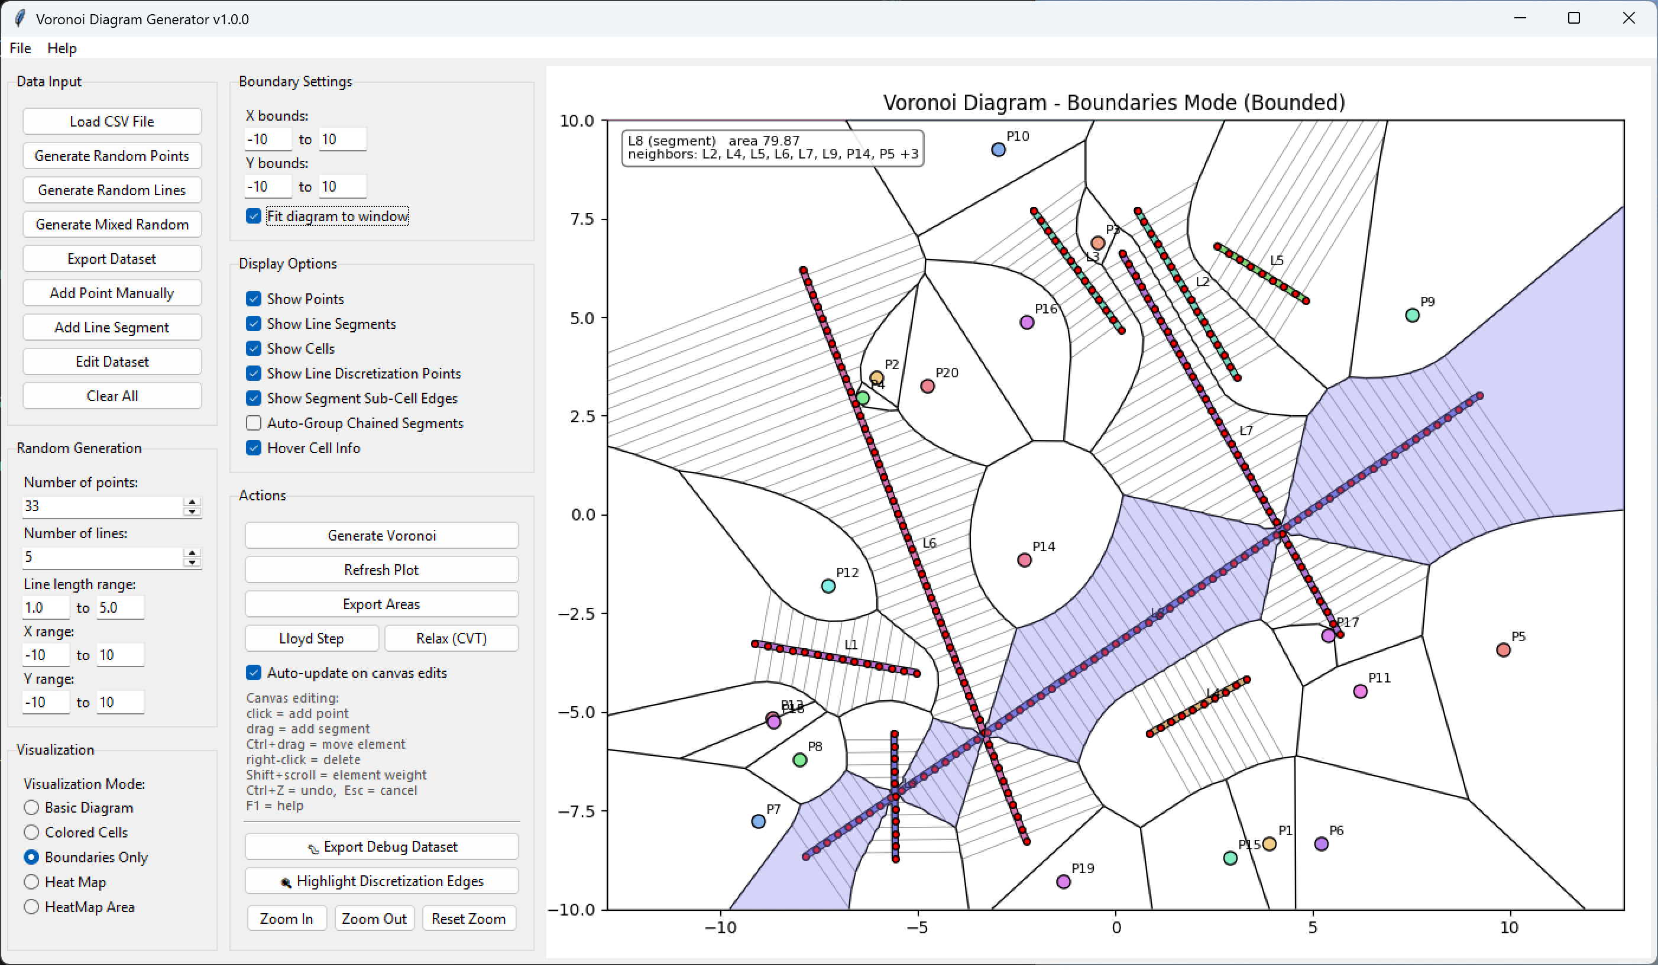This screenshot has width=1658, height=980.
Task: Click line length minimum field 1.0
Action: pyautogui.click(x=46, y=608)
